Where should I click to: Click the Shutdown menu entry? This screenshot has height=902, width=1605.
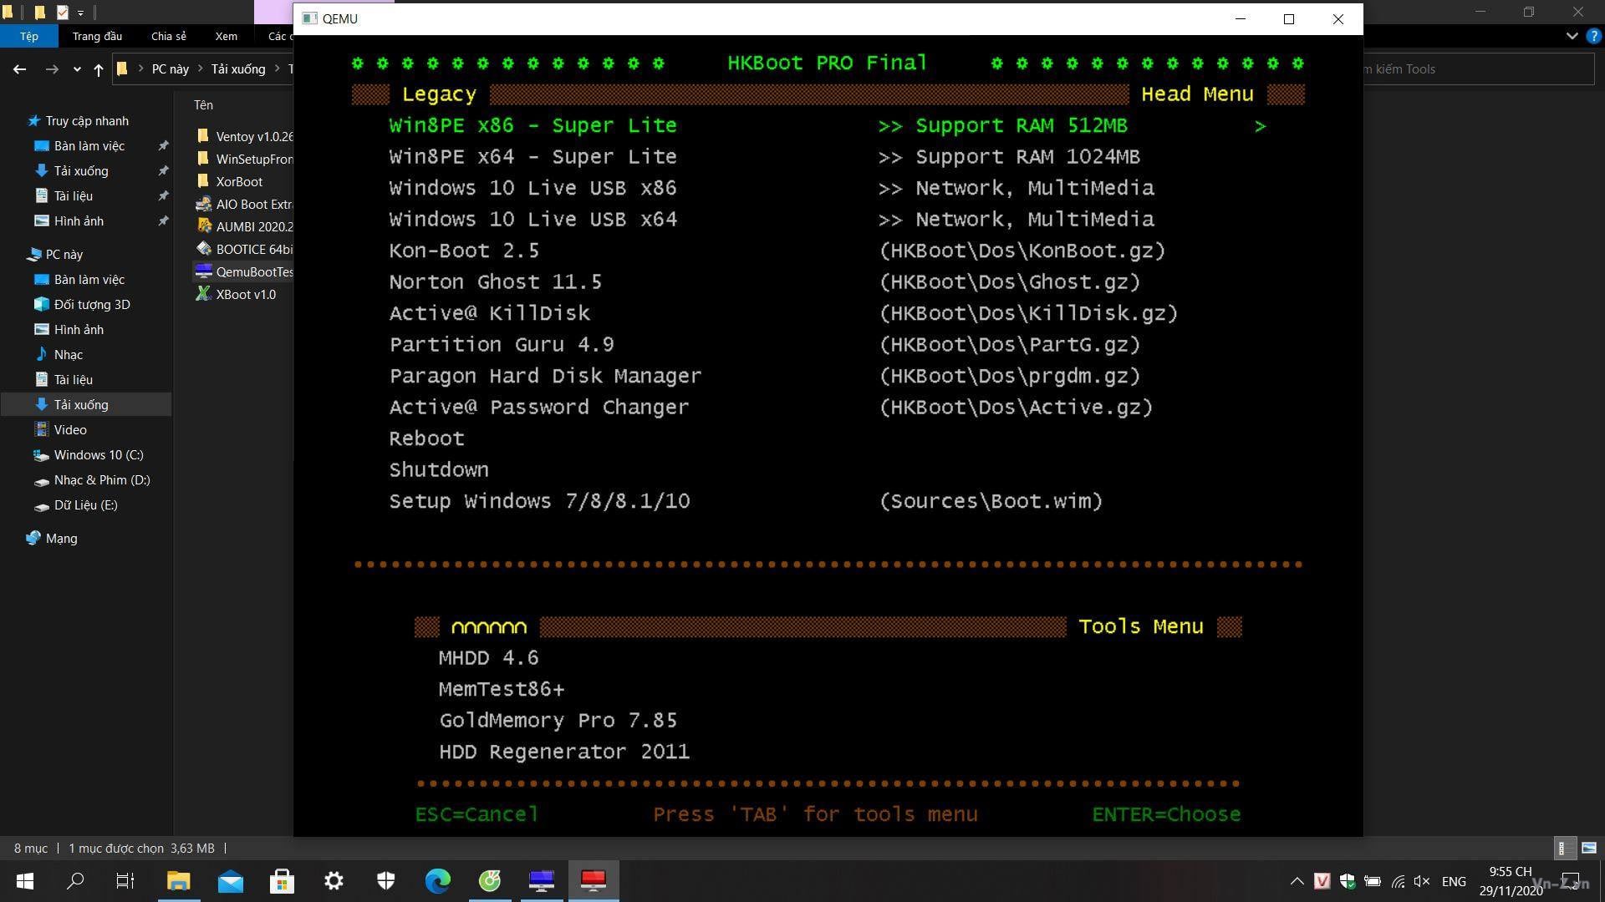(x=439, y=470)
